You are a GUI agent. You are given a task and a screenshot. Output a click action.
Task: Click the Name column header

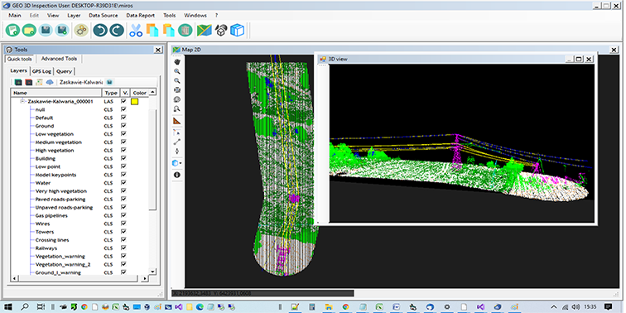tap(56, 93)
